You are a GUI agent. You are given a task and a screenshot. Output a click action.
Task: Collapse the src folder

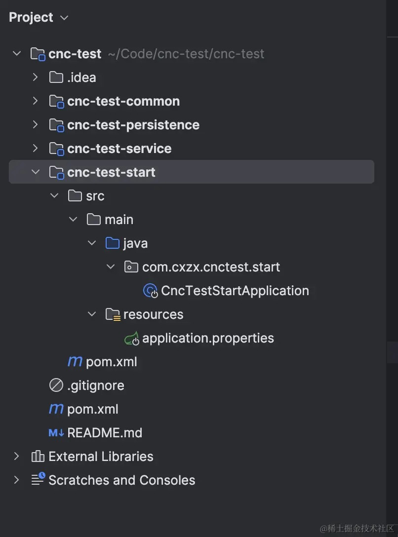point(54,196)
